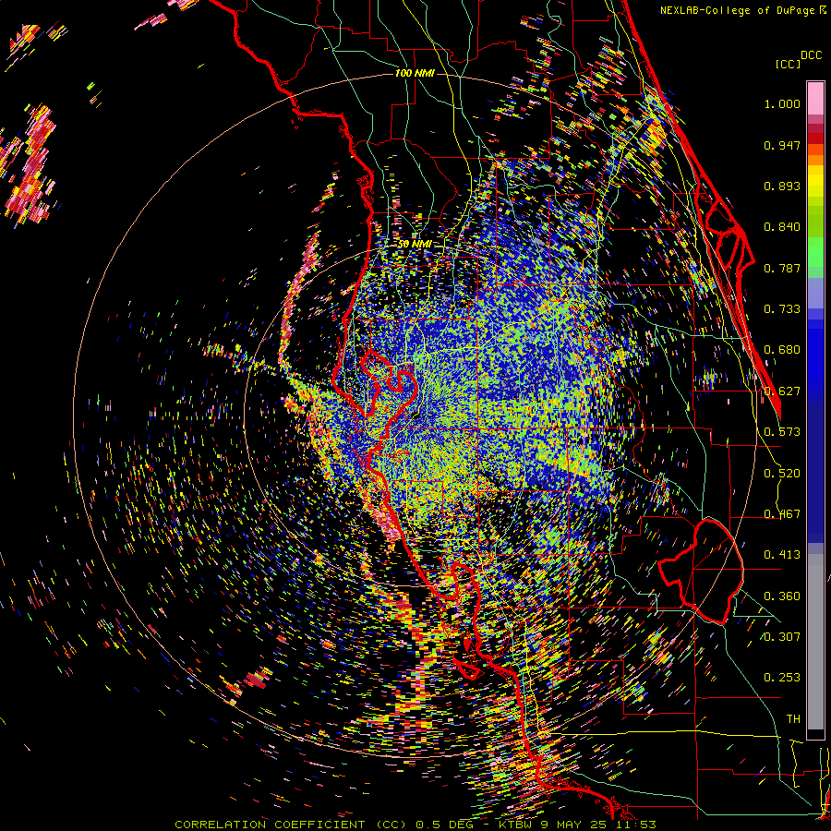Select the 0.680 scale value
831x831 pixels.
[x=782, y=350]
